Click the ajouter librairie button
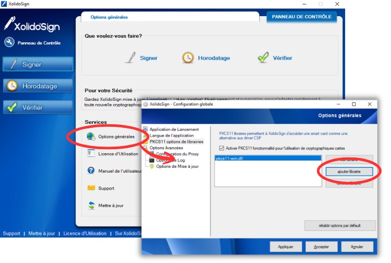 (x=349, y=172)
